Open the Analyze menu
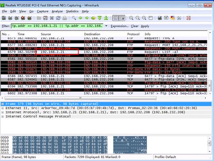 click(57, 11)
